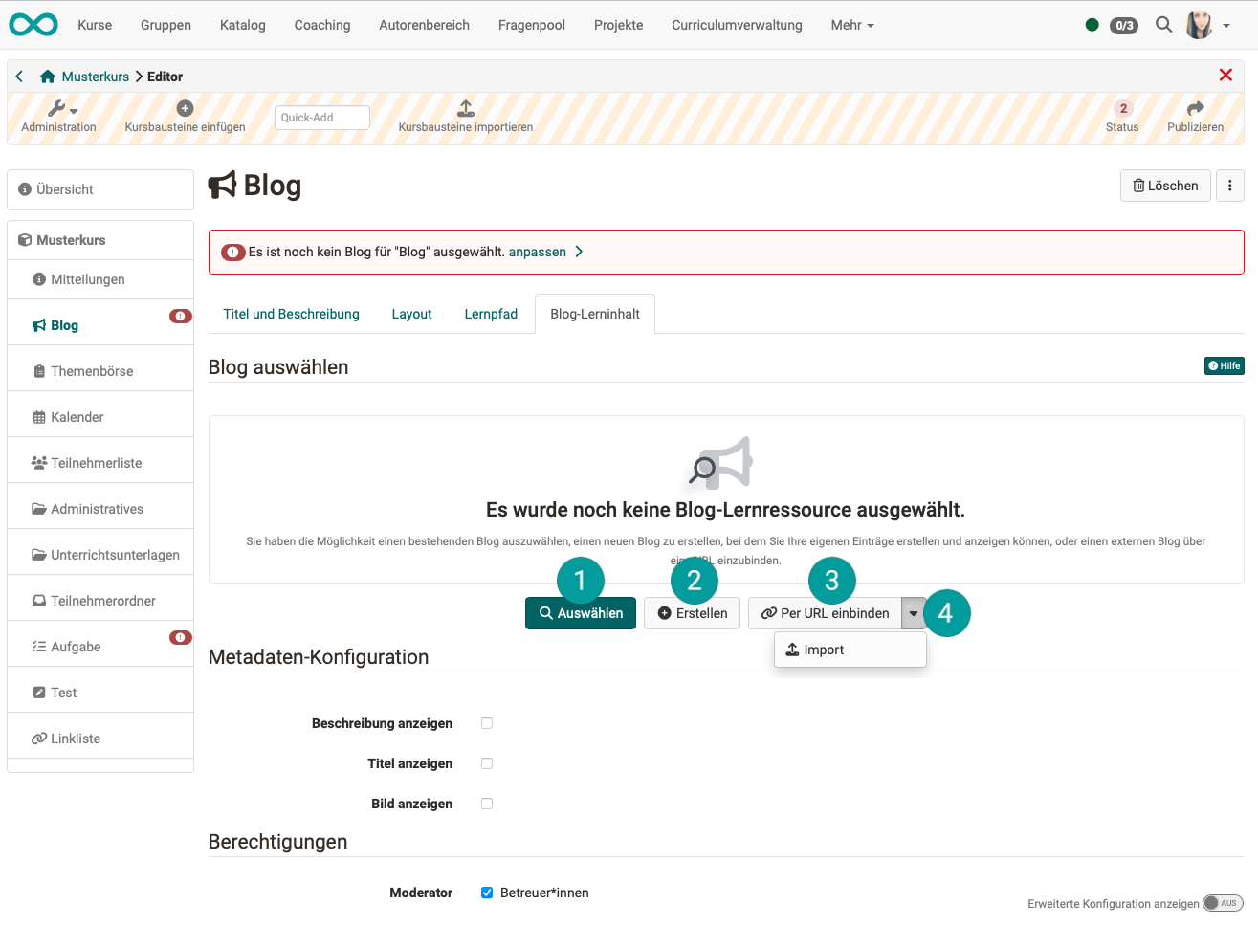
Task: Open the Fragenpool section from the top menu
Action: [x=531, y=25]
